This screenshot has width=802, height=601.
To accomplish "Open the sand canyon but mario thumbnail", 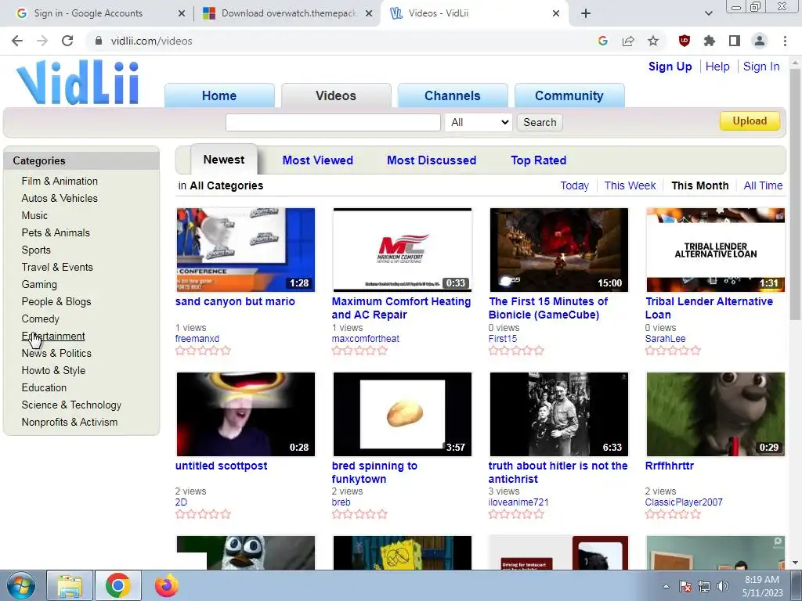I will point(245,250).
